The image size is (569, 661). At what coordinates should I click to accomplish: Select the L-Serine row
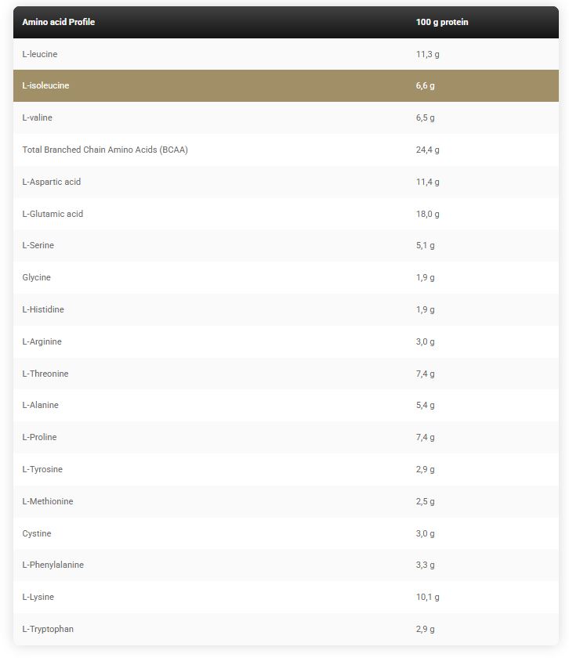(286, 245)
